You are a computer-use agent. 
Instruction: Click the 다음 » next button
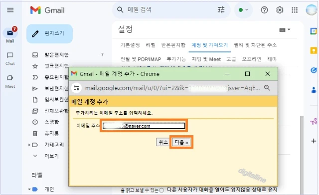tap(181, 142)
